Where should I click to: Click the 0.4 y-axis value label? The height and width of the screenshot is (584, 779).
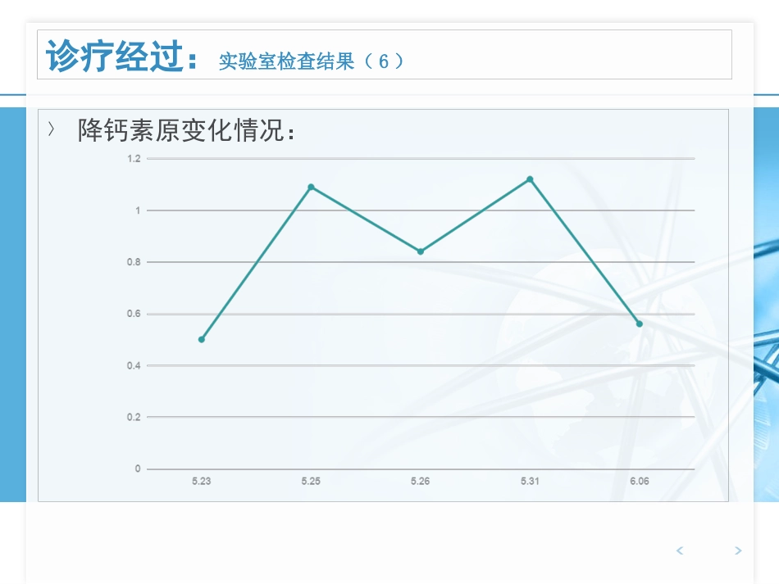(134, 365)
